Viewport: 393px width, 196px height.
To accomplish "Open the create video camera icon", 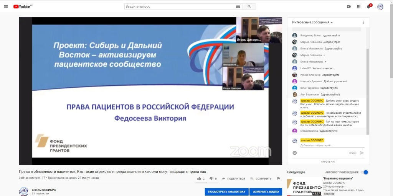I will click(x=348, y=7).
